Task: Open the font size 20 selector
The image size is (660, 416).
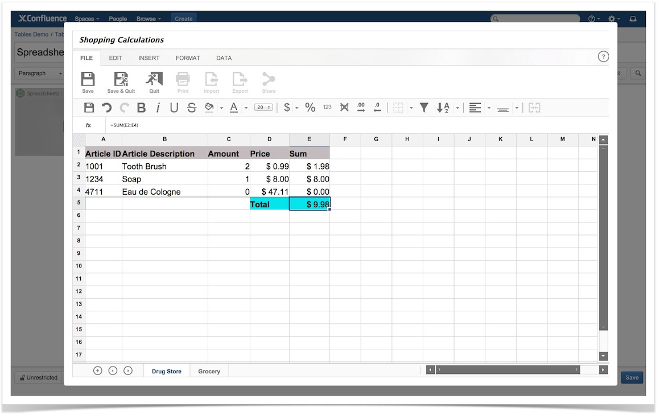Action: tap(263, 108)
